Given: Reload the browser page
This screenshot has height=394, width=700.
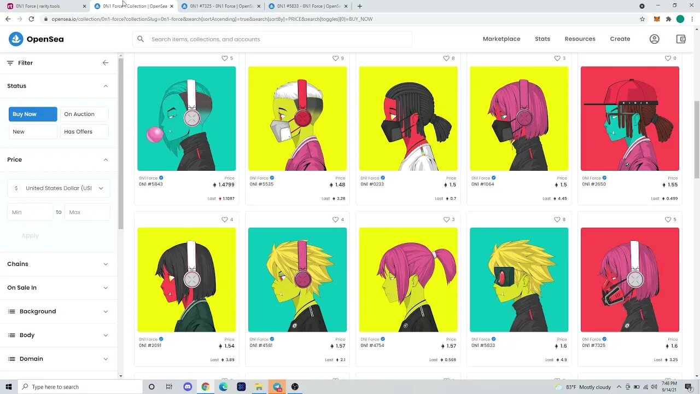Looking at the screenshot, I should 31,19.
